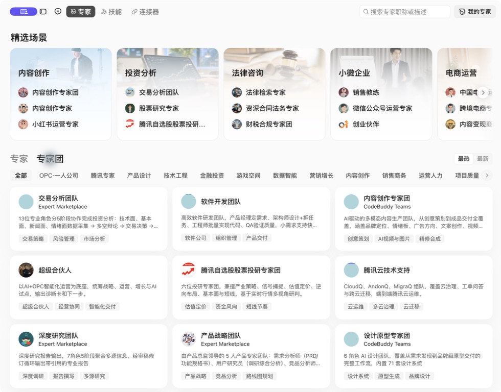The height and width of the screenshot is (392, 501).
Task: Click 内容创作专家 avatar icon
Action: [x=23, y=108]
